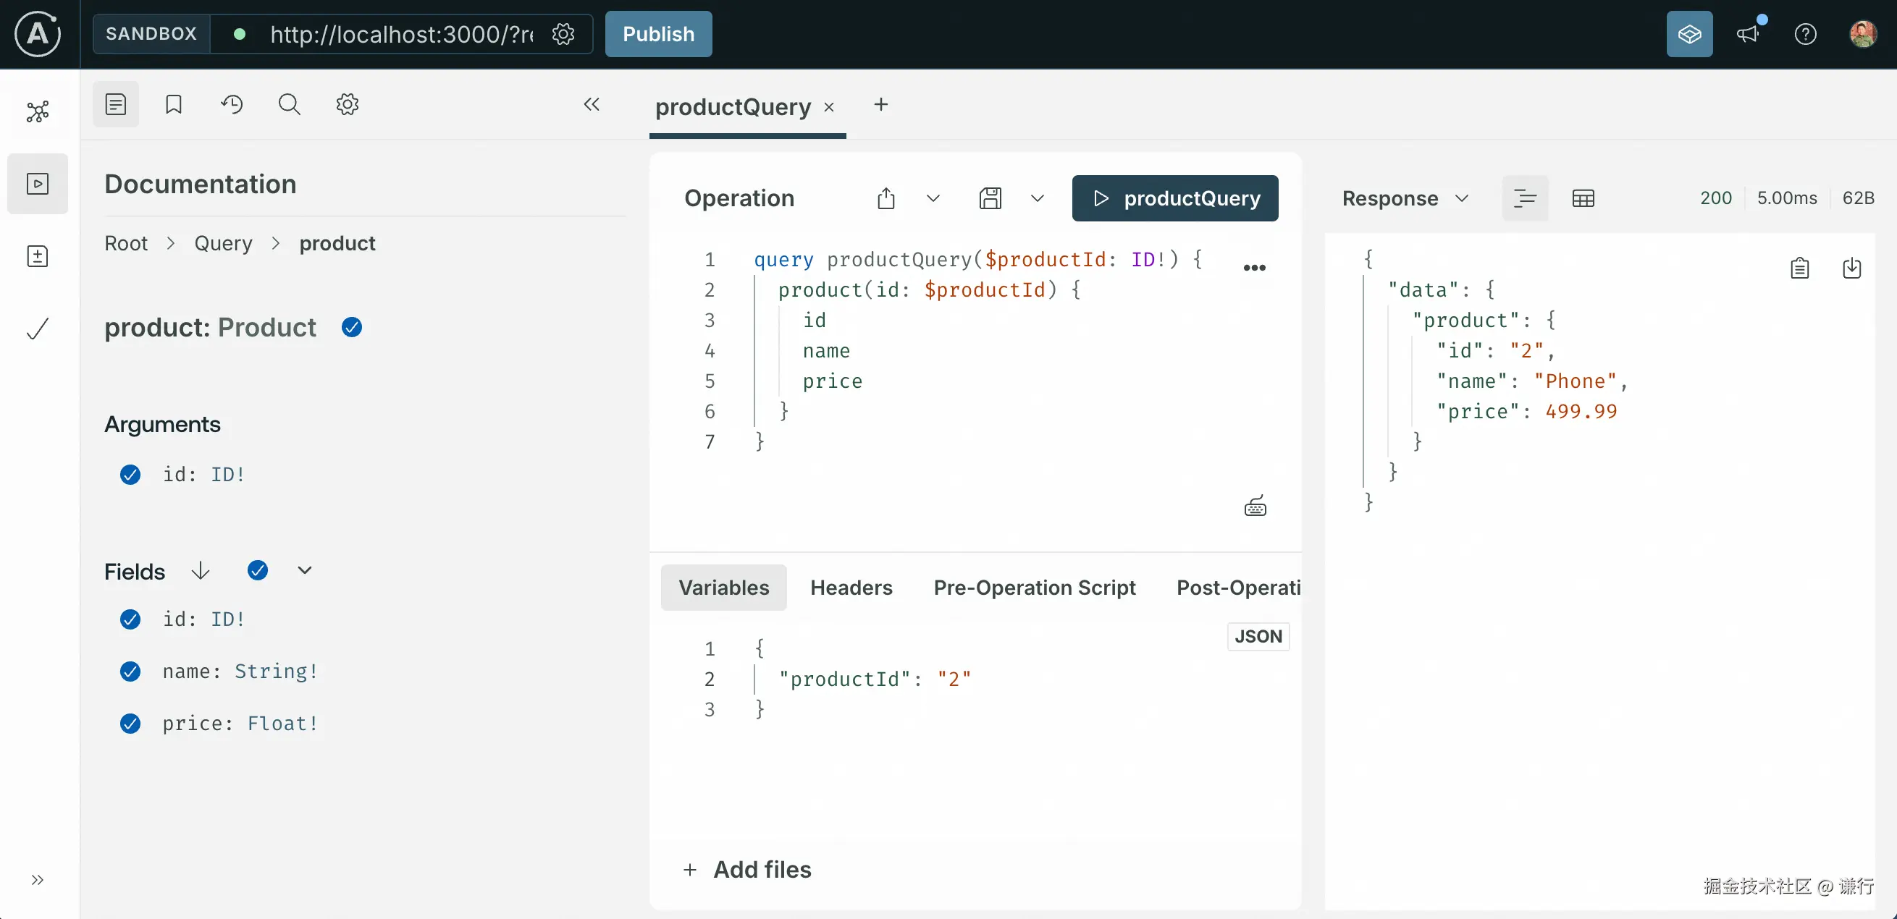
Task: Click the search magnifier icon
Action: [x=289, y=104]
